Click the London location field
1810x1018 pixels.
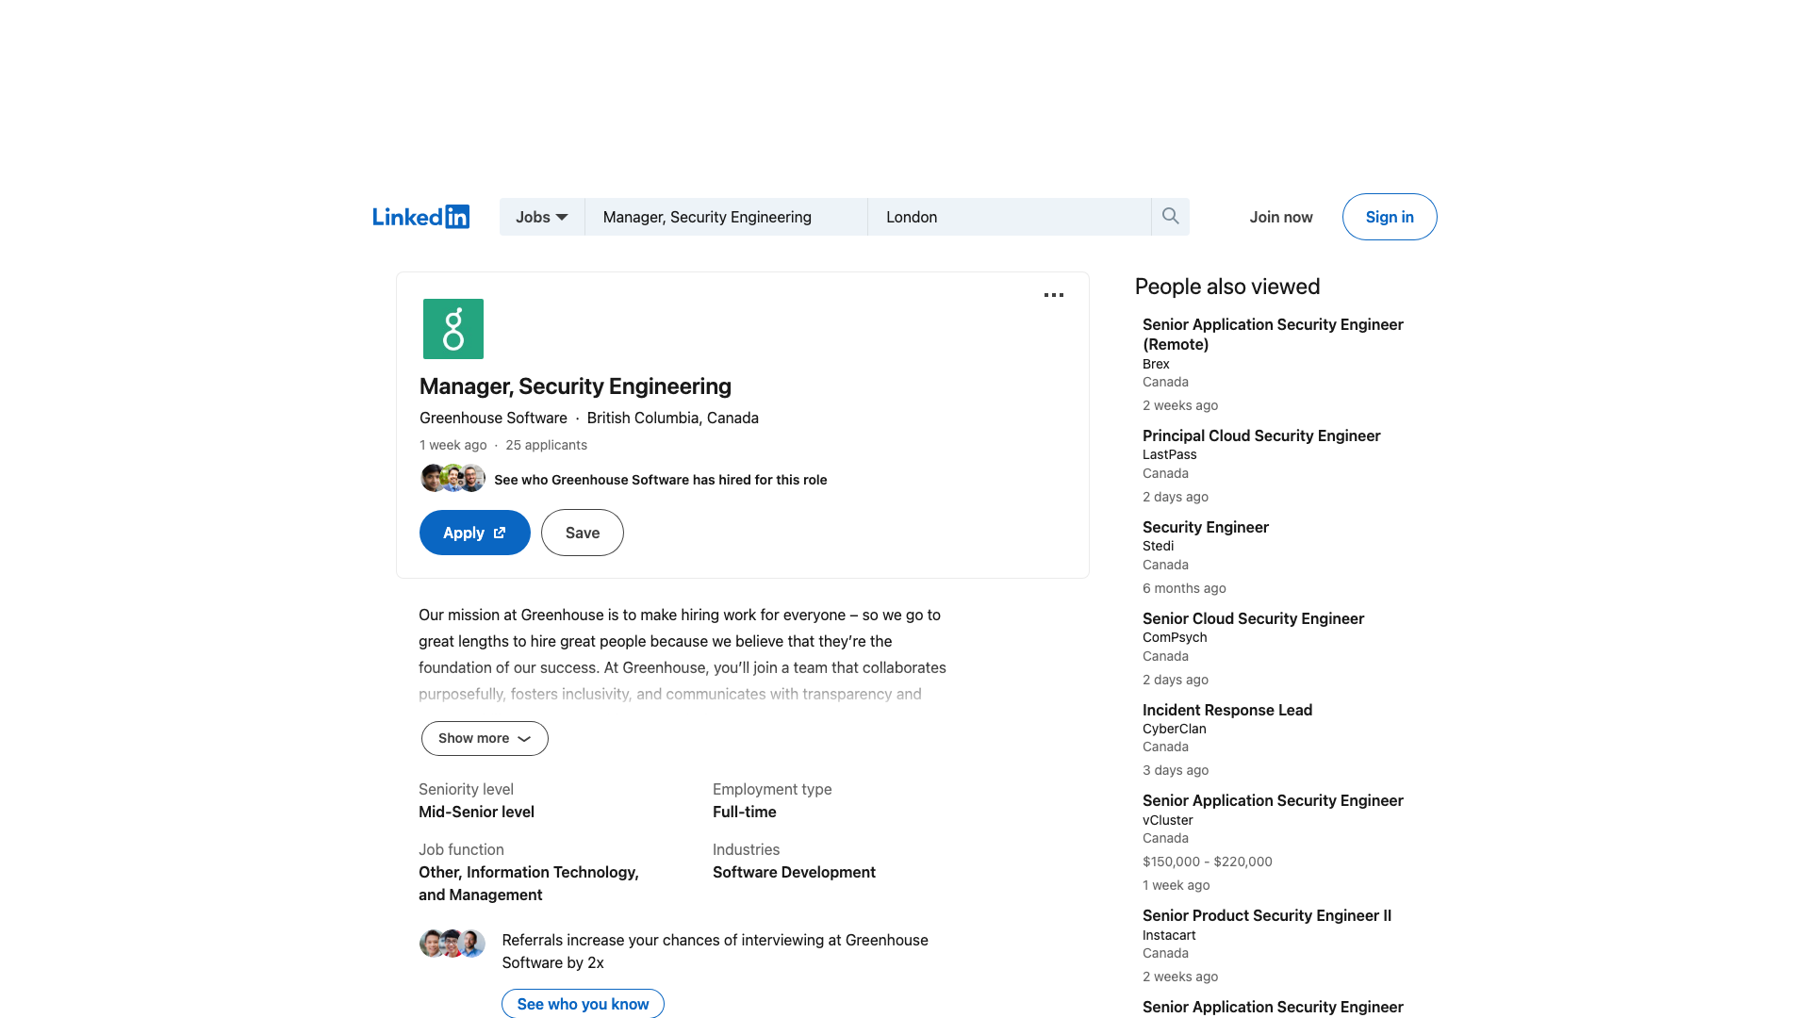[1010, 217]
